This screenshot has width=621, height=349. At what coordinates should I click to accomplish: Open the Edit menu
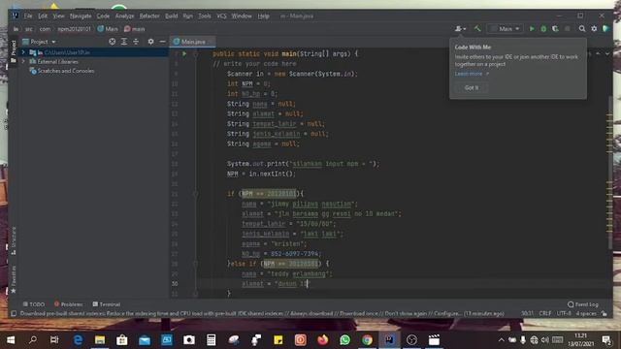coord(43,16)
